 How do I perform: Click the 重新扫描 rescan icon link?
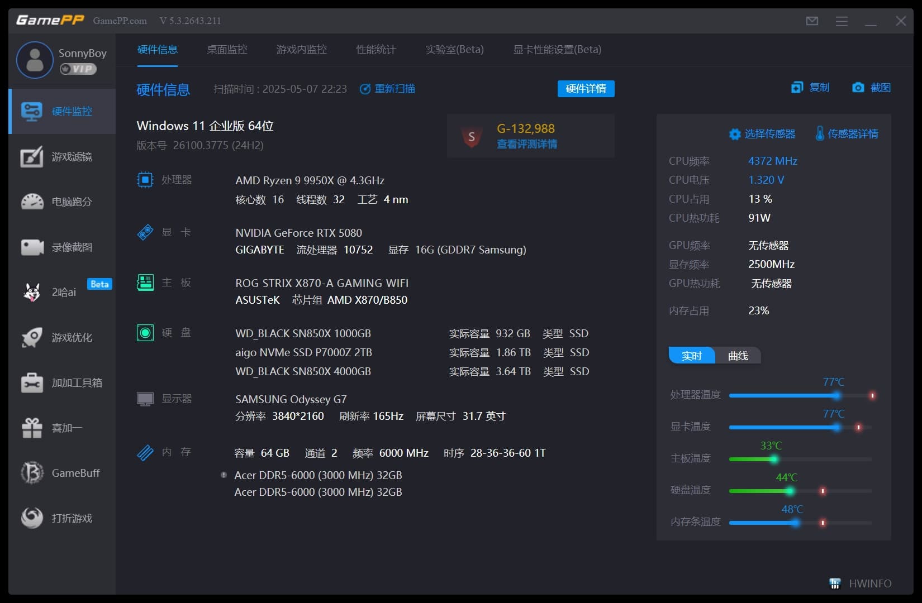pyautogui.click(x=387, y=89)
